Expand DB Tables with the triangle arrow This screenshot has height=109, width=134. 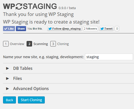8,68
